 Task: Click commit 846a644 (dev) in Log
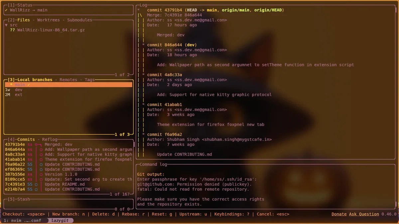tap(172, 45)
